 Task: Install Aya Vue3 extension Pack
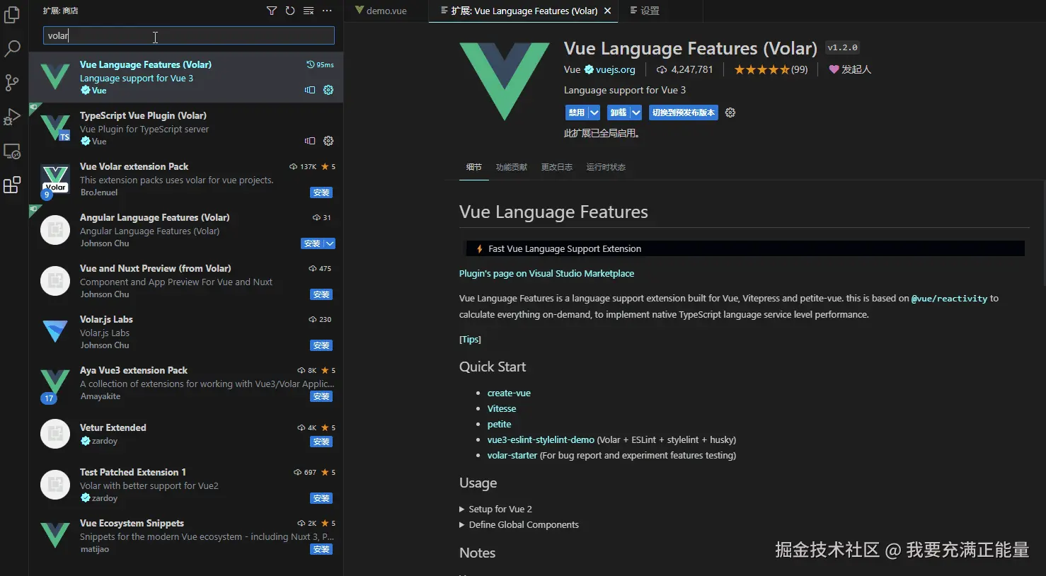pyautogui.click(x=321, y=396)
